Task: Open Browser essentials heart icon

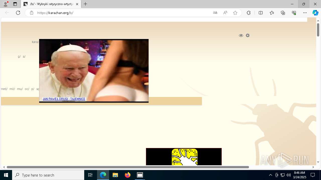Action: 294,13
